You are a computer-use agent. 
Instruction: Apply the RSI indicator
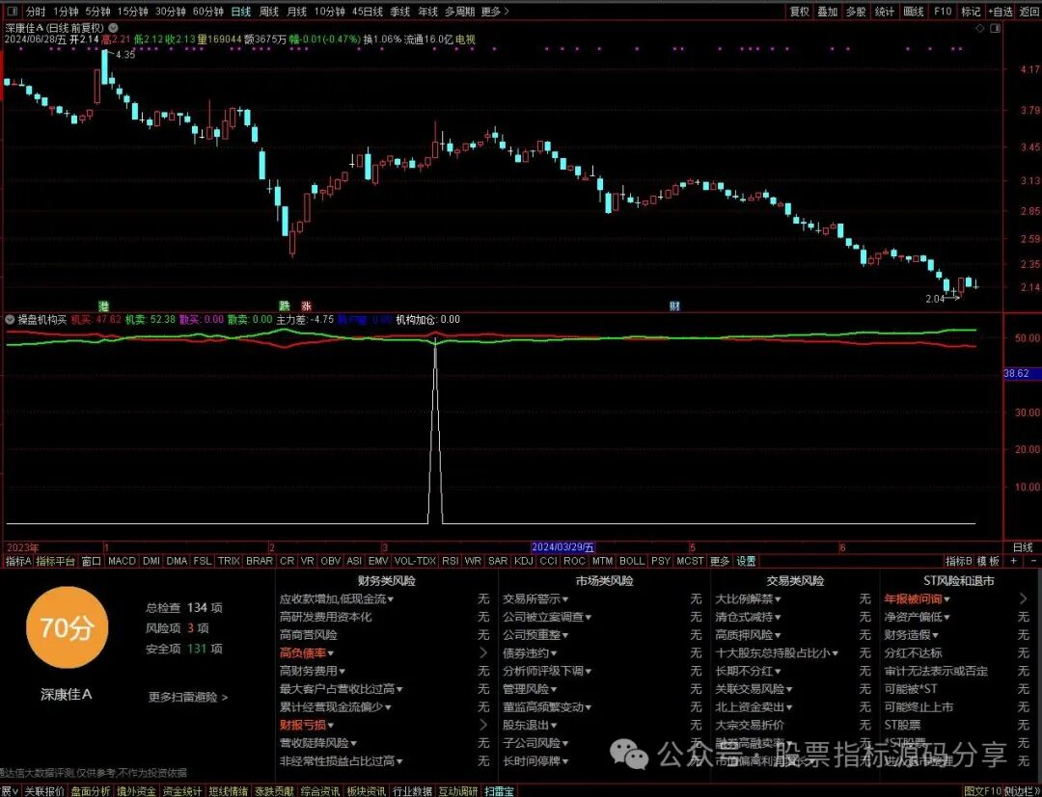coord(450,561)
